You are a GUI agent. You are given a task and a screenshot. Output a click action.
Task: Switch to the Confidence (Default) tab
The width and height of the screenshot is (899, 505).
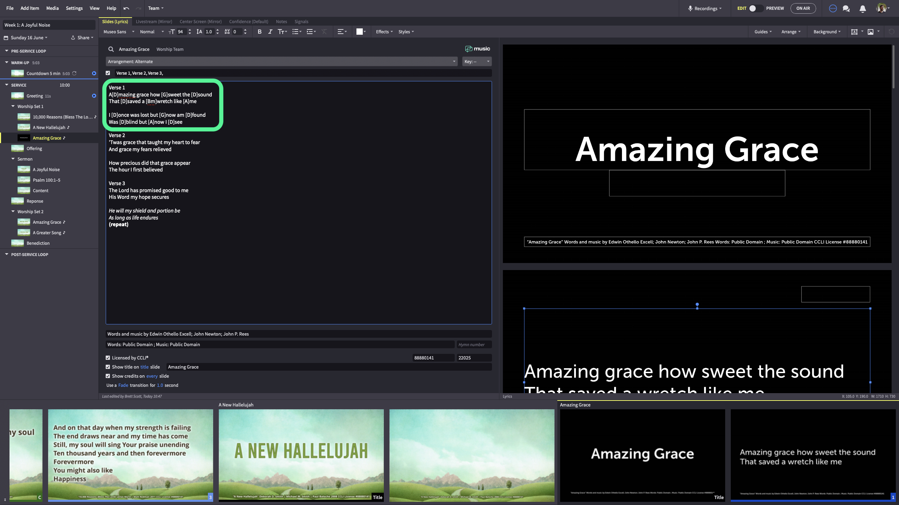tap(249, 22)
